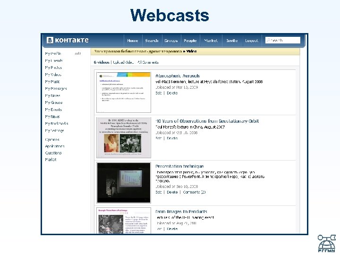Click the VKontakte logo

(68, 40)
